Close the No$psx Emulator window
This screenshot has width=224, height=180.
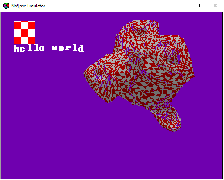click(215, 6)
